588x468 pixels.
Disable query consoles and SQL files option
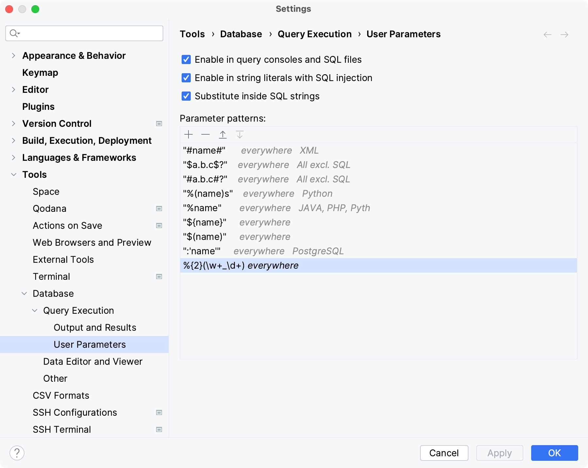pyautogui.click(x=186, y=59)
